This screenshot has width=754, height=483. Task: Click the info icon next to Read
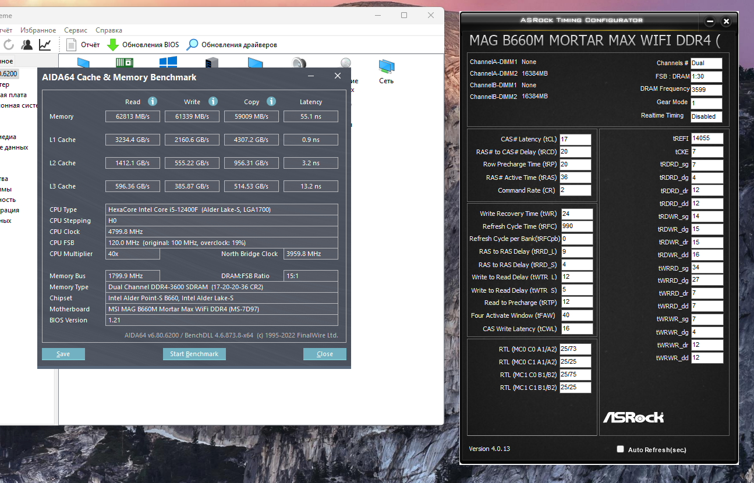(153, 101)
